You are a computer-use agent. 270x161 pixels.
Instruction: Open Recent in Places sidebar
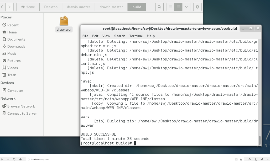pyautogui.click(x=11, y=25)
